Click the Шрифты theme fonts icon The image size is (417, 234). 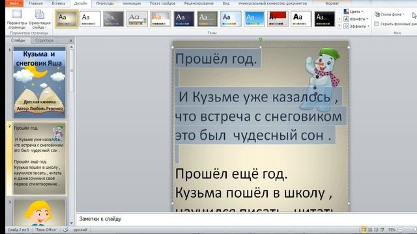click(346, 19)
